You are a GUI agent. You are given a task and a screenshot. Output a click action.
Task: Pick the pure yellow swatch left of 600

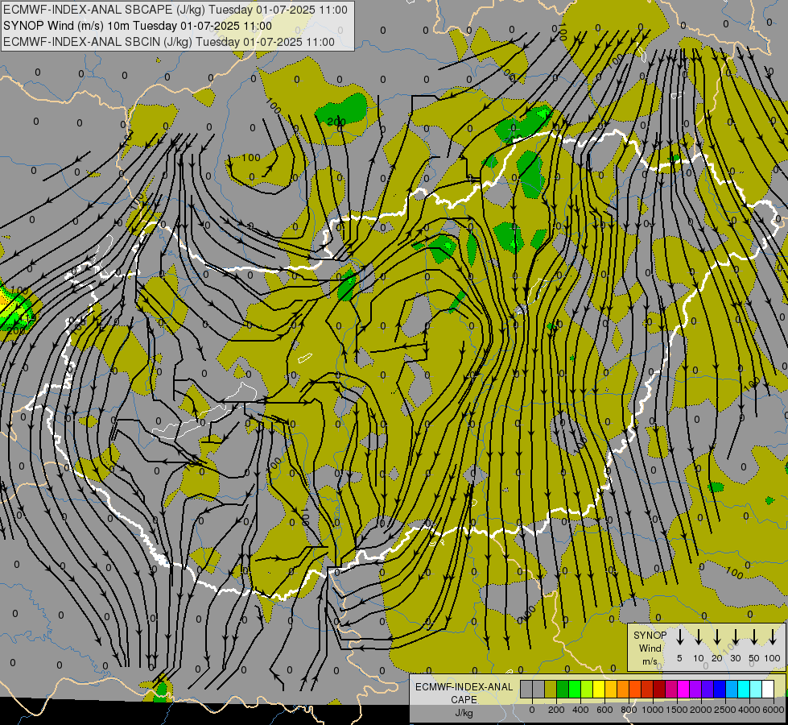(x=599, y=689)
